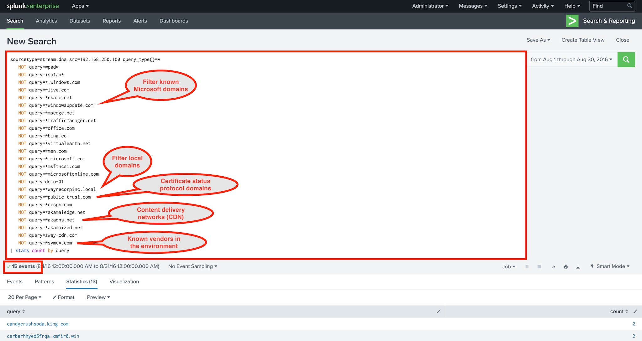Click the 'NOT query=*ocsp*.com' line
Screen dimensions: 642x341
[45, 205]
